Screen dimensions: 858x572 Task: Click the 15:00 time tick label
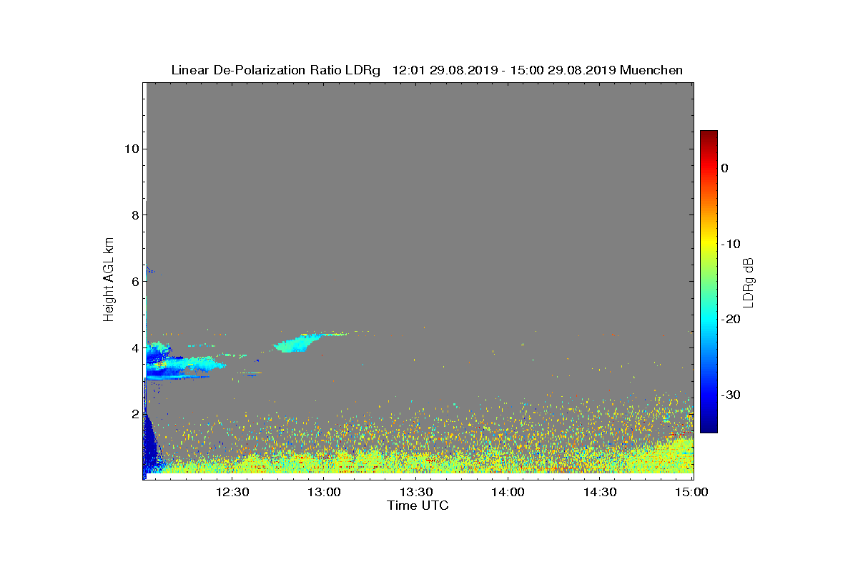pyautogui.click(x=692, y=492)
